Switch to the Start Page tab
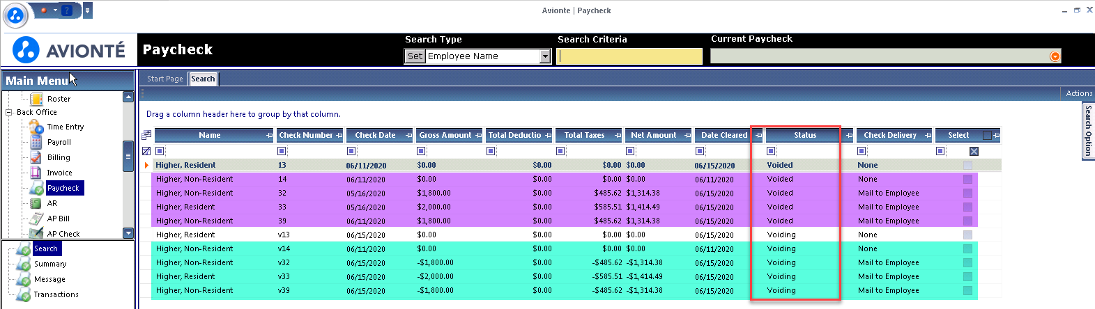Image resolution: width=1095 pixels, height=309 pixels. 164,79
